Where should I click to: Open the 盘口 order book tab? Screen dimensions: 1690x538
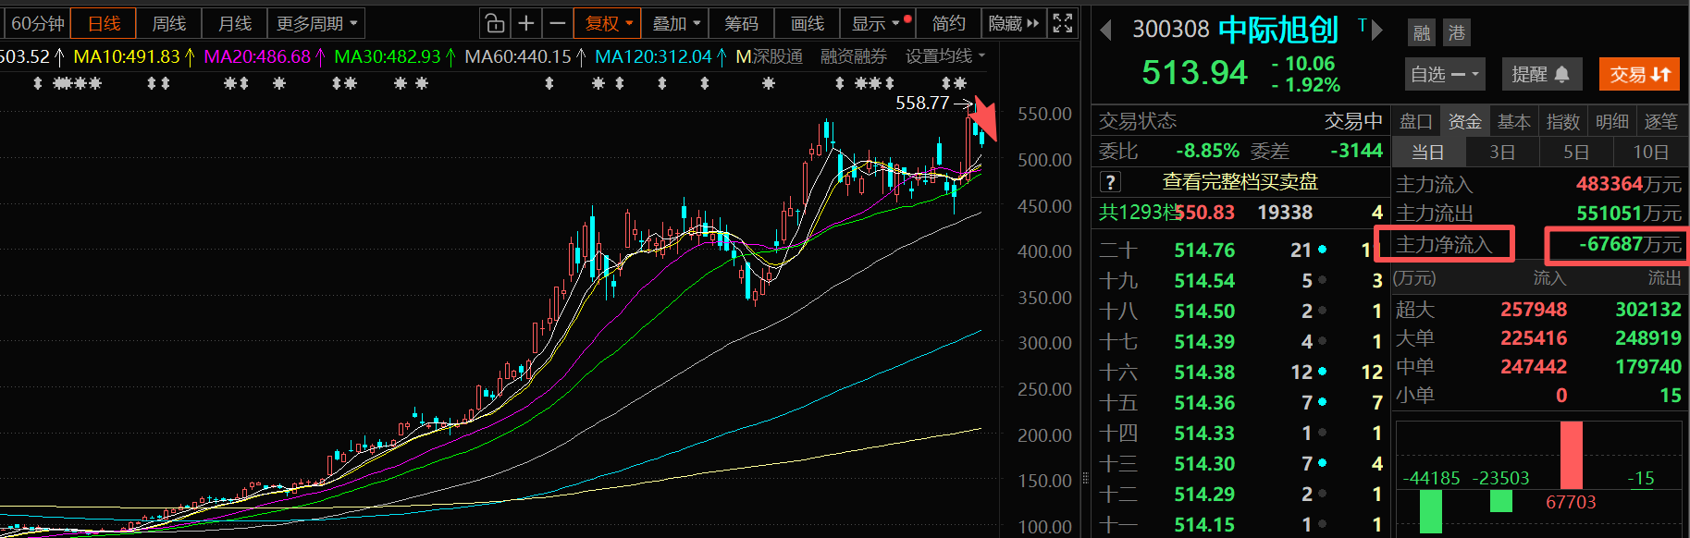coord(1415,121)
